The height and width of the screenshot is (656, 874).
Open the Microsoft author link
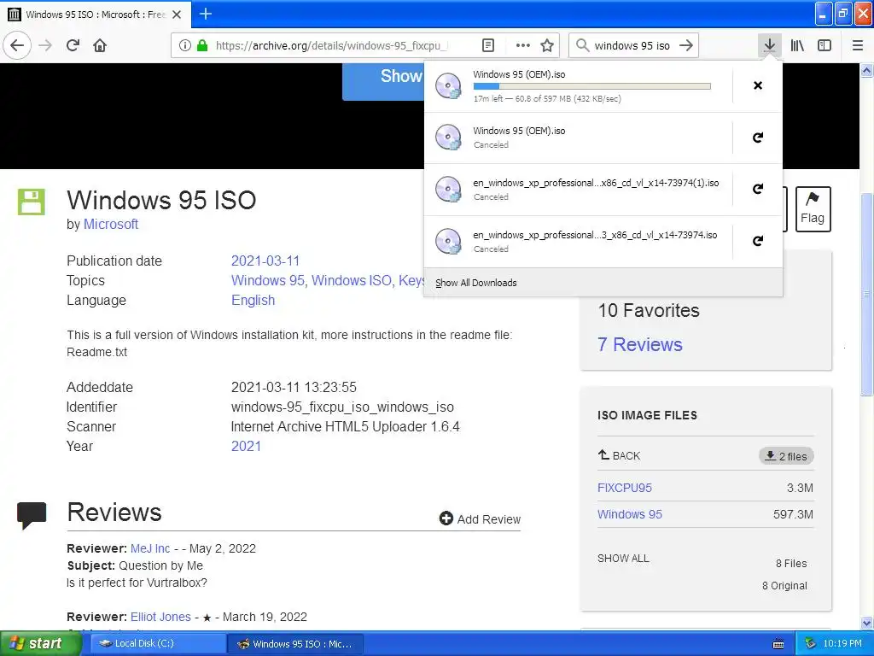click(x=111, y=225)
